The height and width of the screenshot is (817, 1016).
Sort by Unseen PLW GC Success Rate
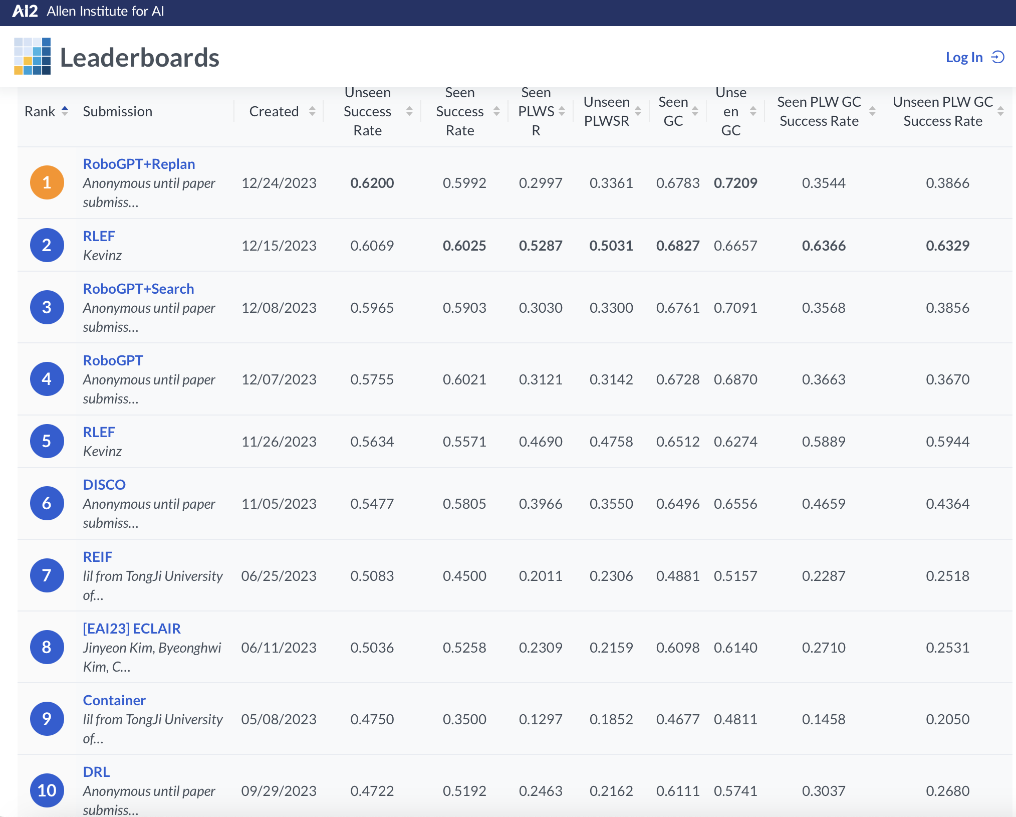click(1000, 111)
